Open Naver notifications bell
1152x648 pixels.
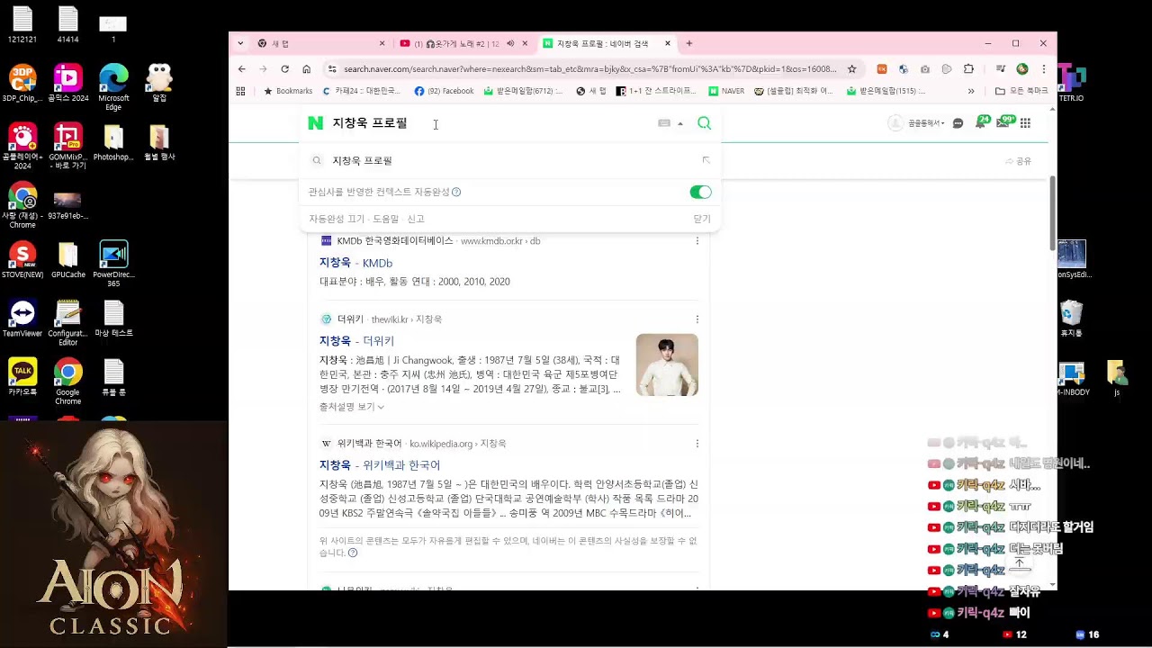(x=980, y=123)
